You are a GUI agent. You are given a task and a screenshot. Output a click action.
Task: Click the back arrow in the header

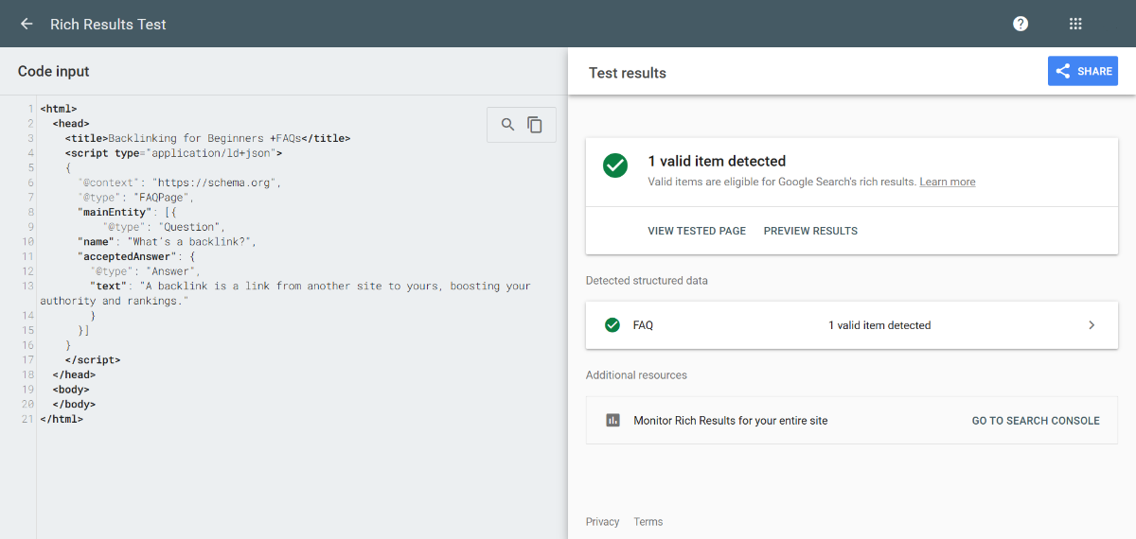coord(27,24)
